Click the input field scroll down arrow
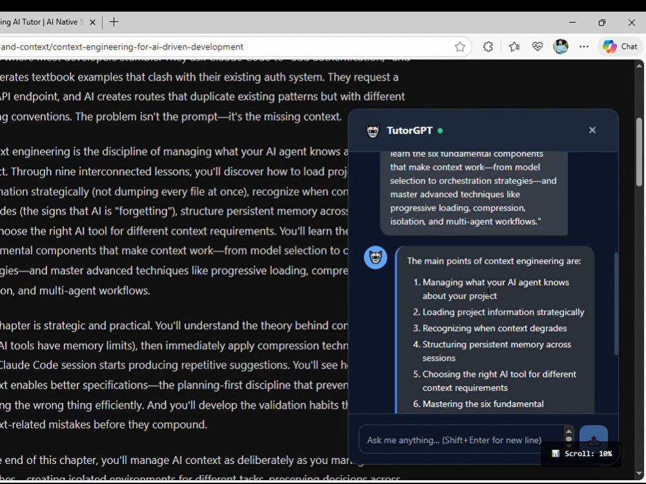The width and height of the screenshot is (646, 484). pos(569,447)
